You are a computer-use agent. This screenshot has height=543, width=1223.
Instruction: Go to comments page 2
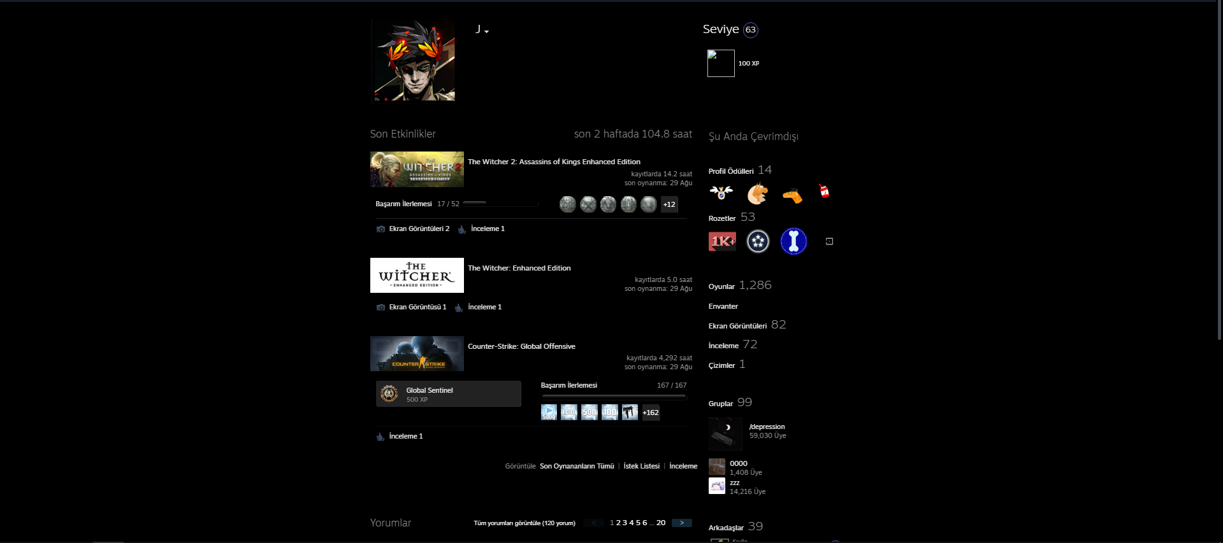(618, 523)
